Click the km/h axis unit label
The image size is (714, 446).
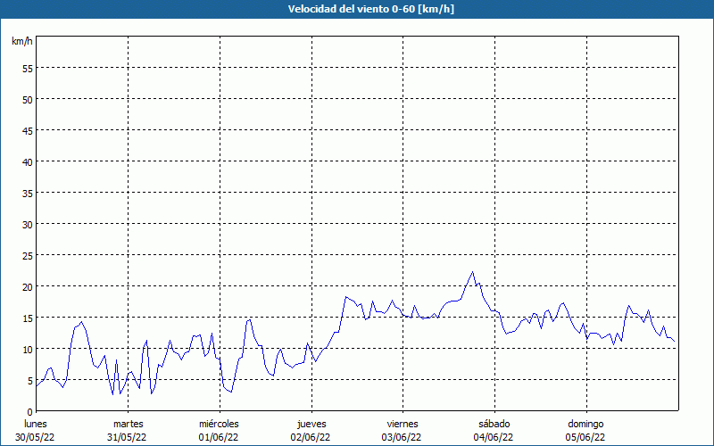click(x=22, y=41)
